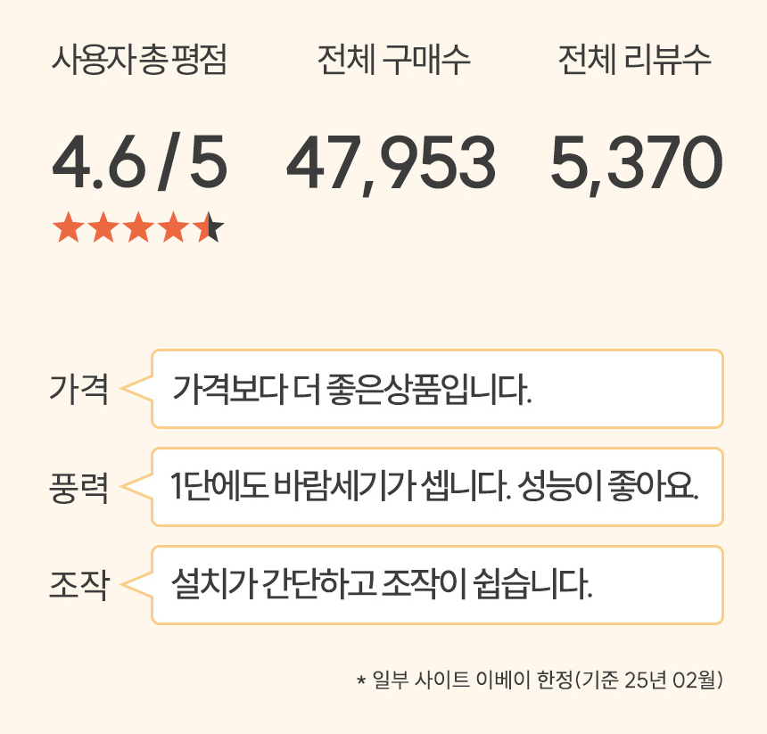This screenshot has width=767, height=734.
Task: Click the 전체 리뷰수 heading
Action: (x=634, y=62)
